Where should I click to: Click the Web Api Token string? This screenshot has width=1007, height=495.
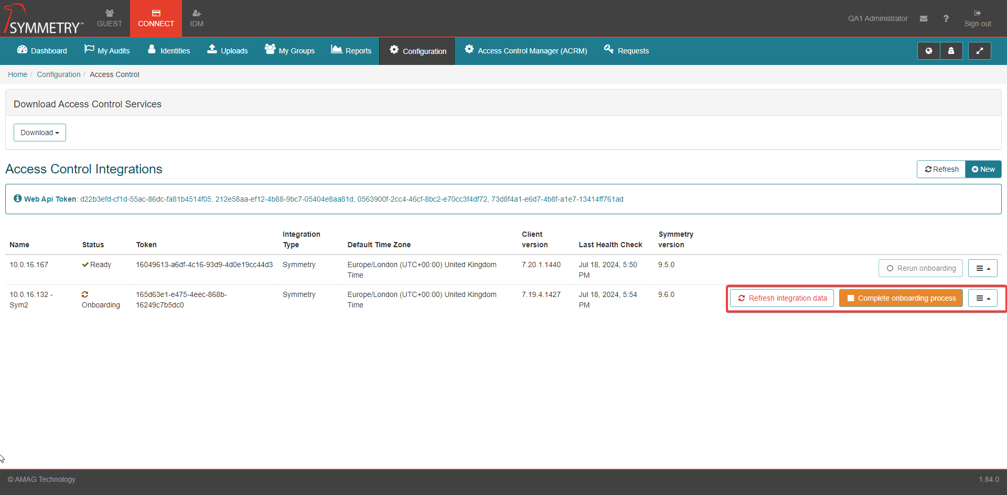pos(351,199)
